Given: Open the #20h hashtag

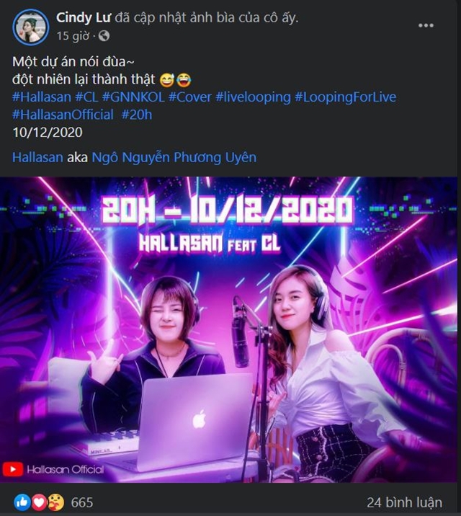Looking at the screenshot, I should 137,115.
